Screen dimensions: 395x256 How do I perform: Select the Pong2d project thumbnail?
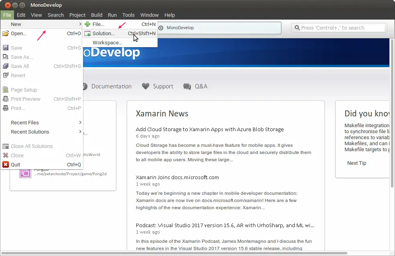pyautogui.click(x=25, y=173)
